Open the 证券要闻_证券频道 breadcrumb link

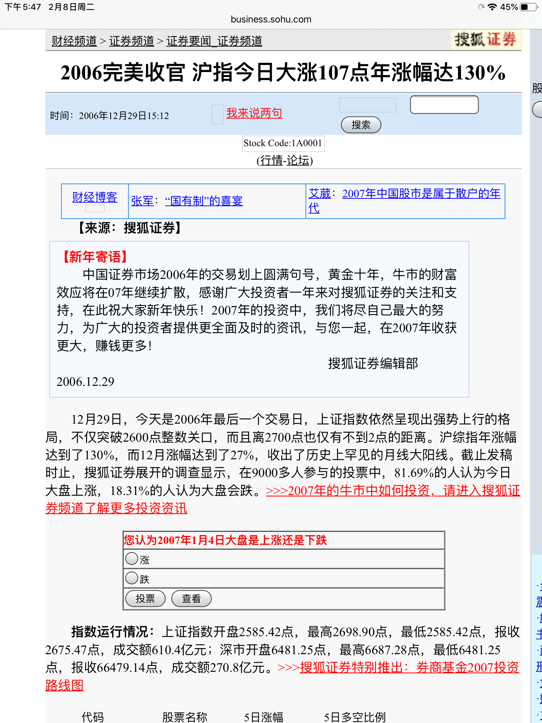[214, 41]
